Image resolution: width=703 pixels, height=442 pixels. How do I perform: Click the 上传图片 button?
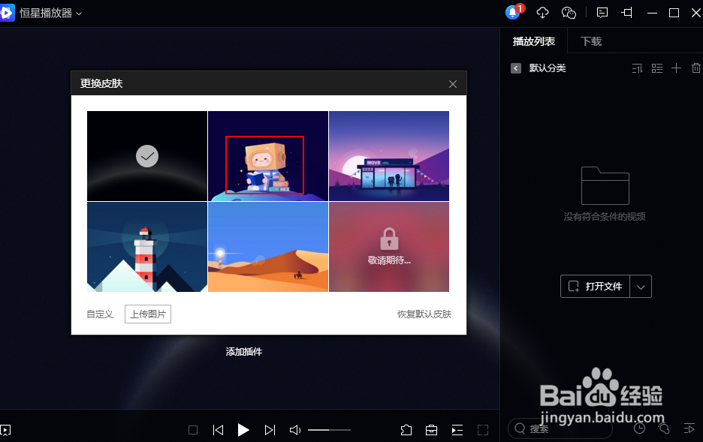[x=148, y=314]
